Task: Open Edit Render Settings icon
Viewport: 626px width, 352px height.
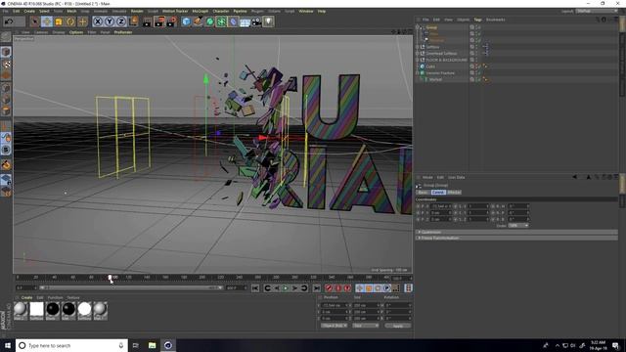Action: [172, 22]
